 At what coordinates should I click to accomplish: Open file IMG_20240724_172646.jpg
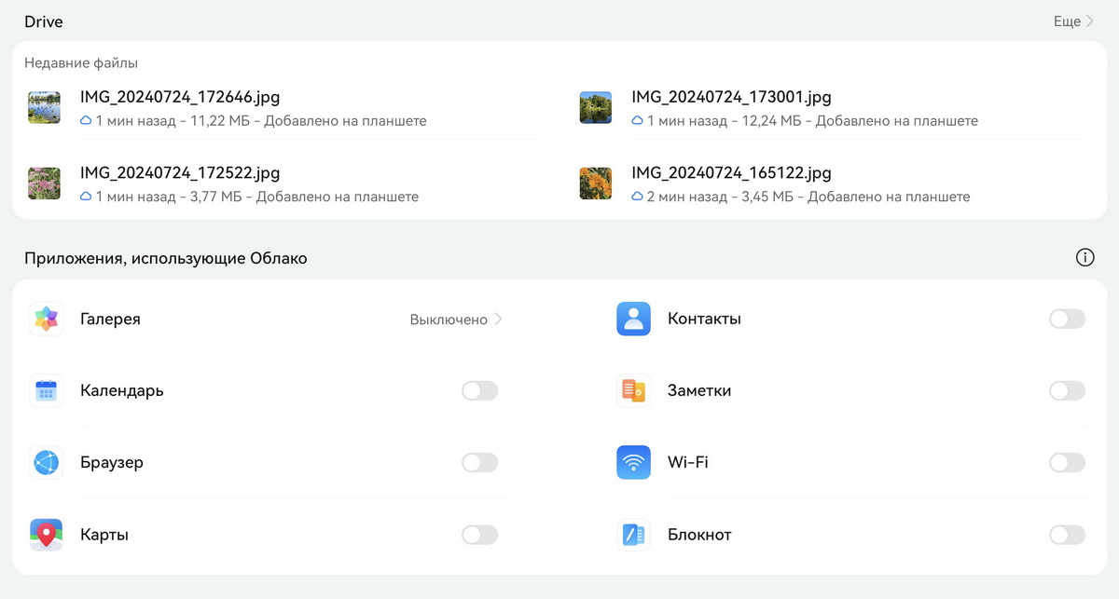(180, 97)
